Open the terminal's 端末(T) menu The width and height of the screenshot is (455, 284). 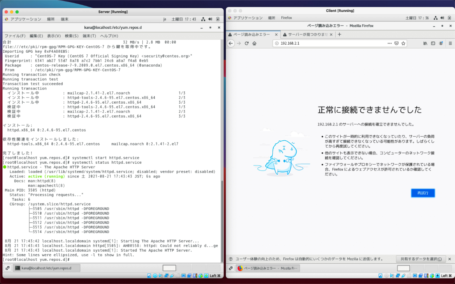tap(89, 36)
